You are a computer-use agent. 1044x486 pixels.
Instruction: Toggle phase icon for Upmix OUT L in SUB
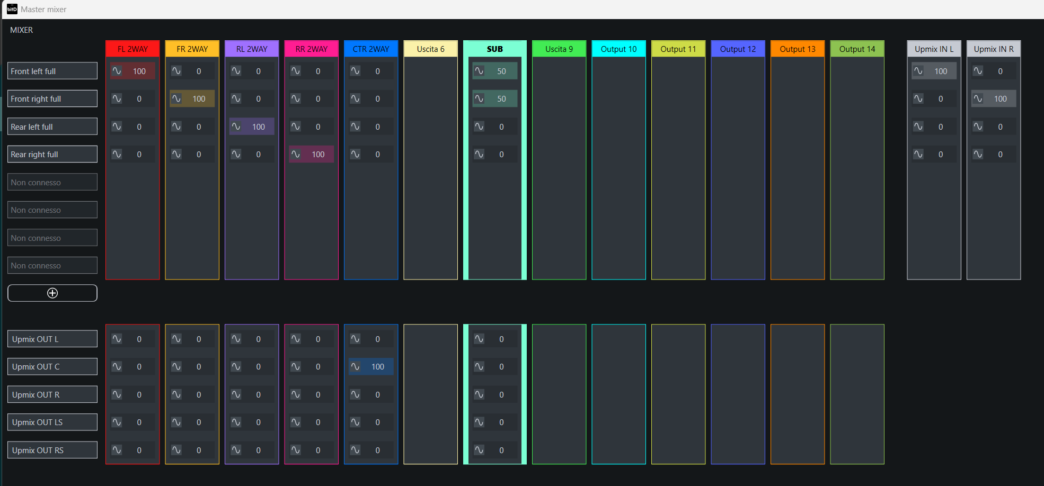pos(479,339)
